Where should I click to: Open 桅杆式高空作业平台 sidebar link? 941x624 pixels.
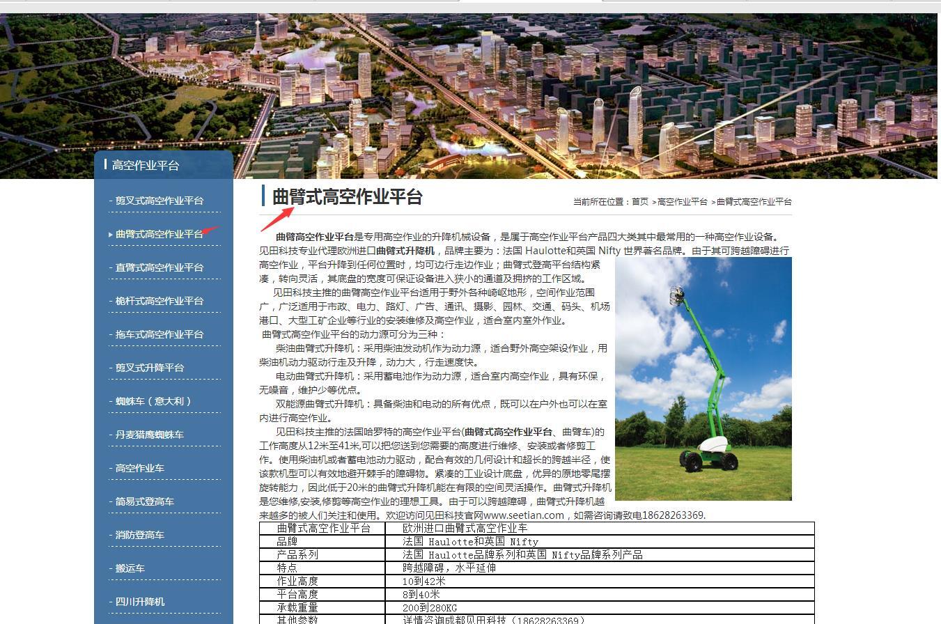160,301
